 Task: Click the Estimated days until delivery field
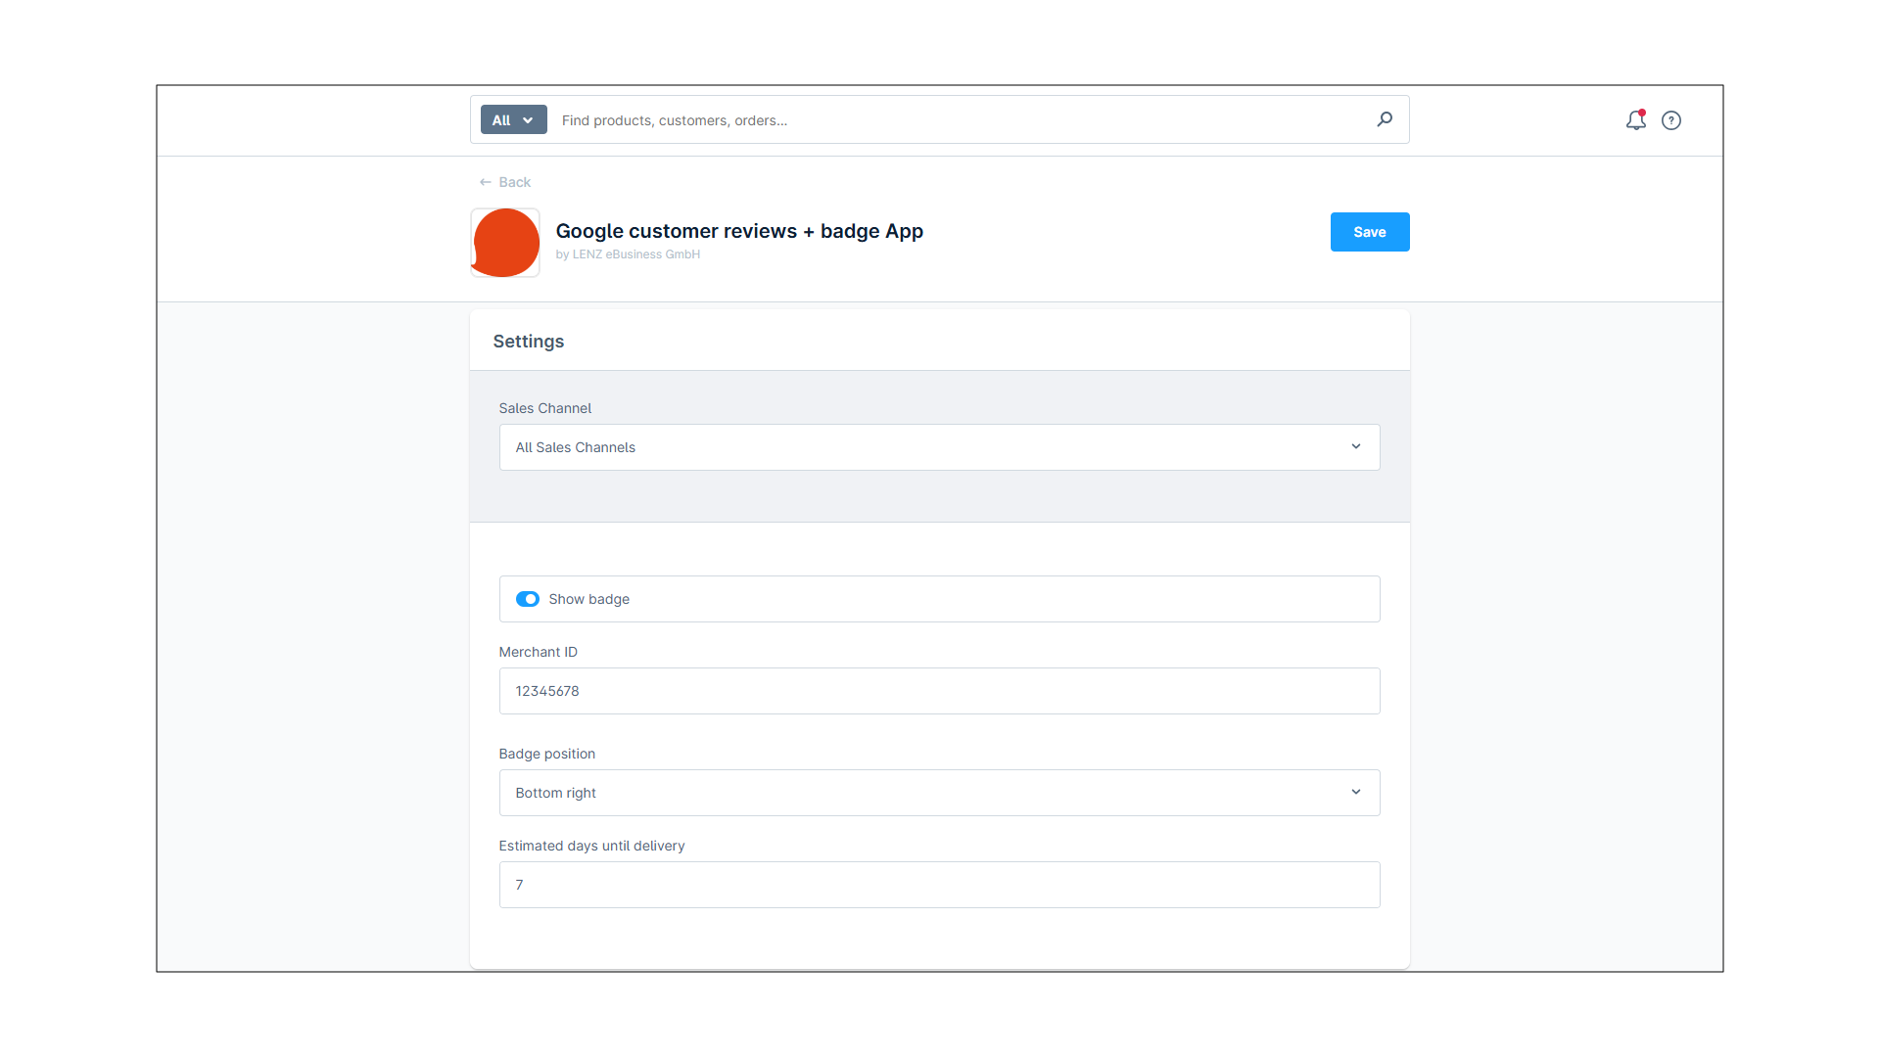coord(940,885)
